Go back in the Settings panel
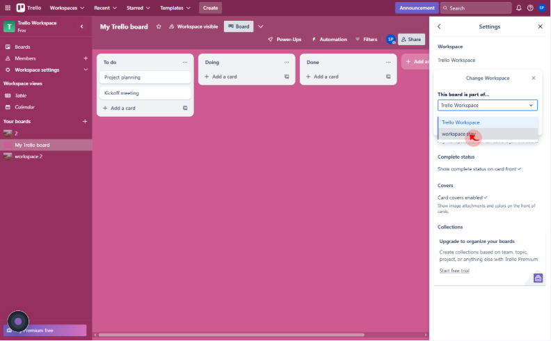The width and height of the screenshot is (551, 341). click(x=439, y=26)
